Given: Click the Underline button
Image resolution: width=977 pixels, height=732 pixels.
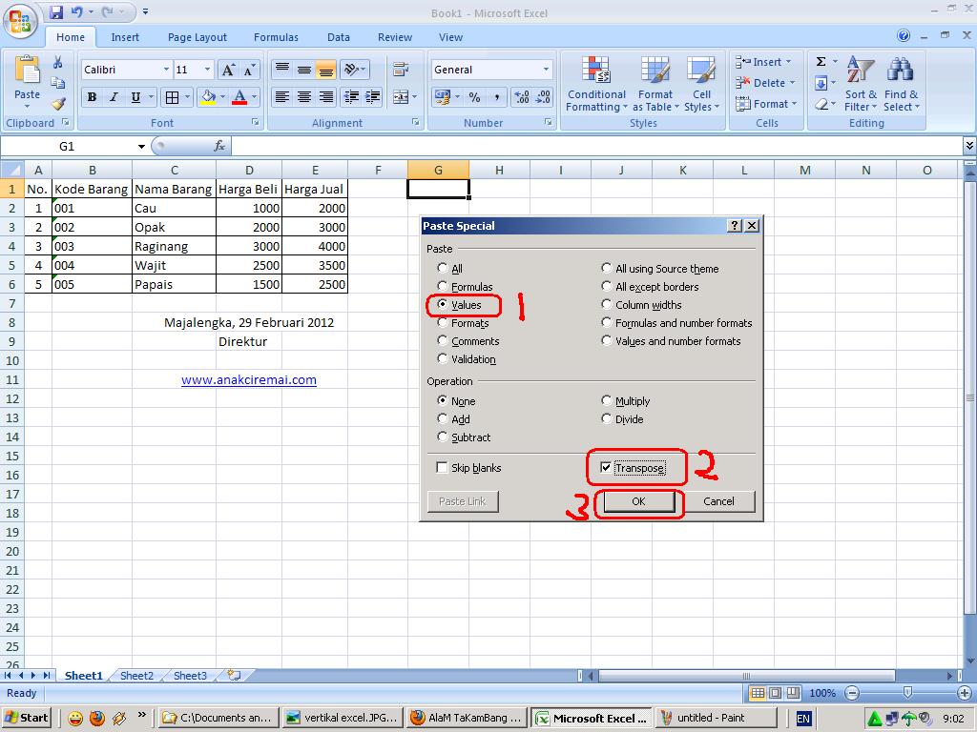Looking at the screenshot, I should tap(135, 97).
